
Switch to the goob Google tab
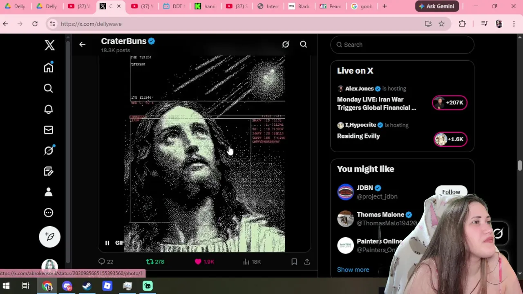click(x=362, y=6)
